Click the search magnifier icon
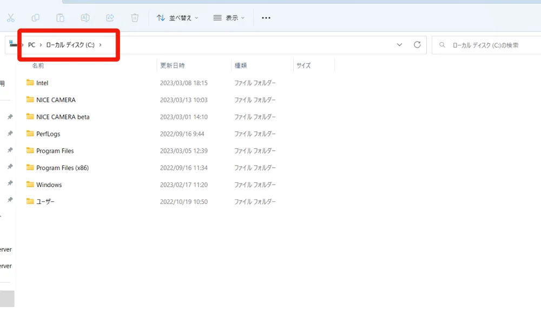Viewport: 541px width, 309px height. (442, 45)
